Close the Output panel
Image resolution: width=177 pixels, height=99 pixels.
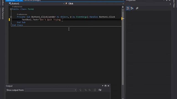[x=108, y=86]
